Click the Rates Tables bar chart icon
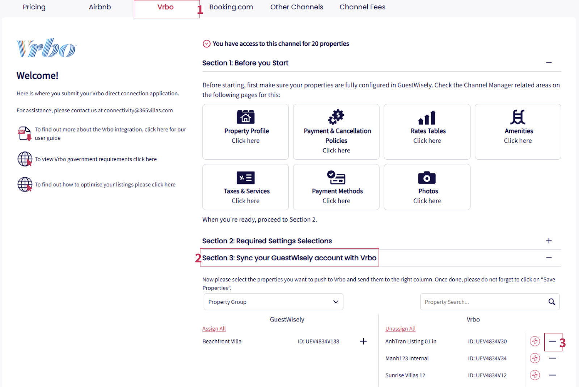579x387 pixels. coord(427,118)
